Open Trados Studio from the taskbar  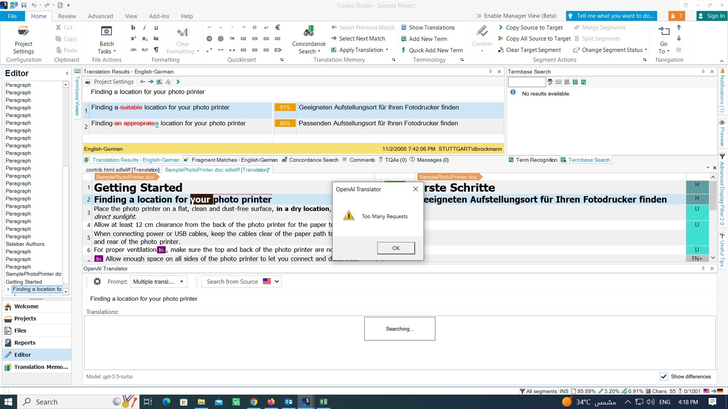pos(306,402)
